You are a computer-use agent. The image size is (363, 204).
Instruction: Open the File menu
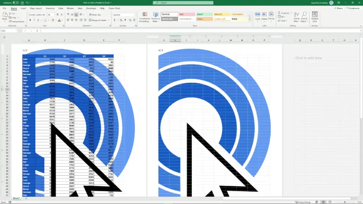pyautogui.click(x=4, y=8)
